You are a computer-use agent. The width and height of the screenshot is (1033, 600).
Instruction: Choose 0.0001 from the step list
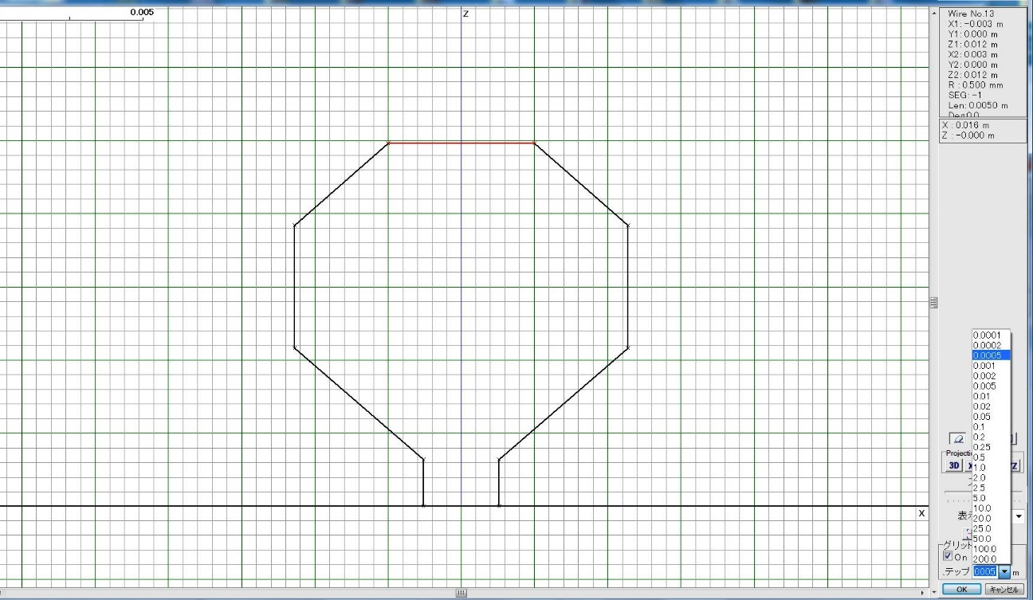point(992,335)
